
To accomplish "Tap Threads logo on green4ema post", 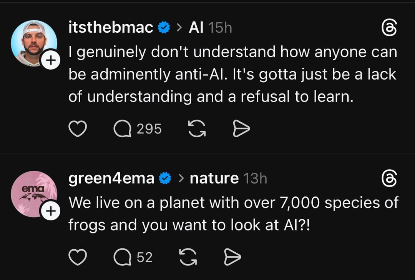I will (x=388, y=178).
